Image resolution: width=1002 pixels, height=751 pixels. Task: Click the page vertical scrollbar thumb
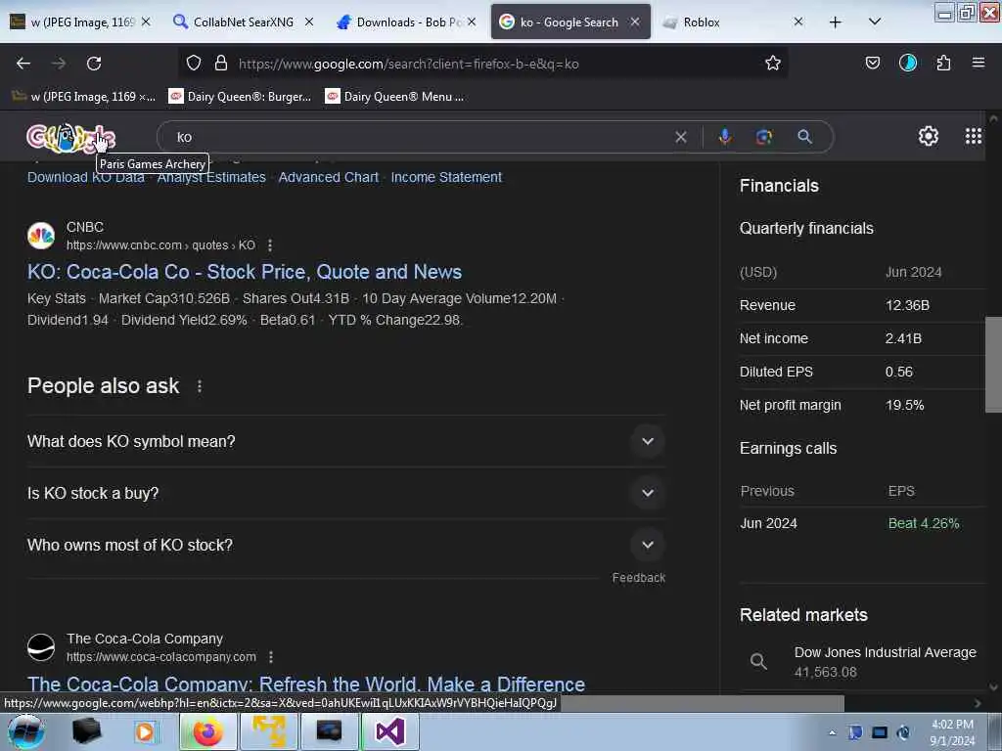point(993,365)
